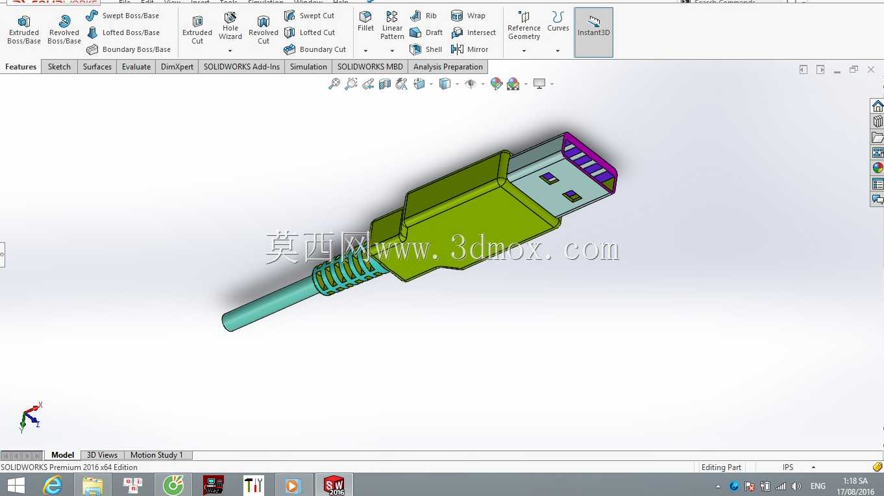Screen dimensions: 884x496
Task: Activate the Extruded Cut tool
Action: 197,30
